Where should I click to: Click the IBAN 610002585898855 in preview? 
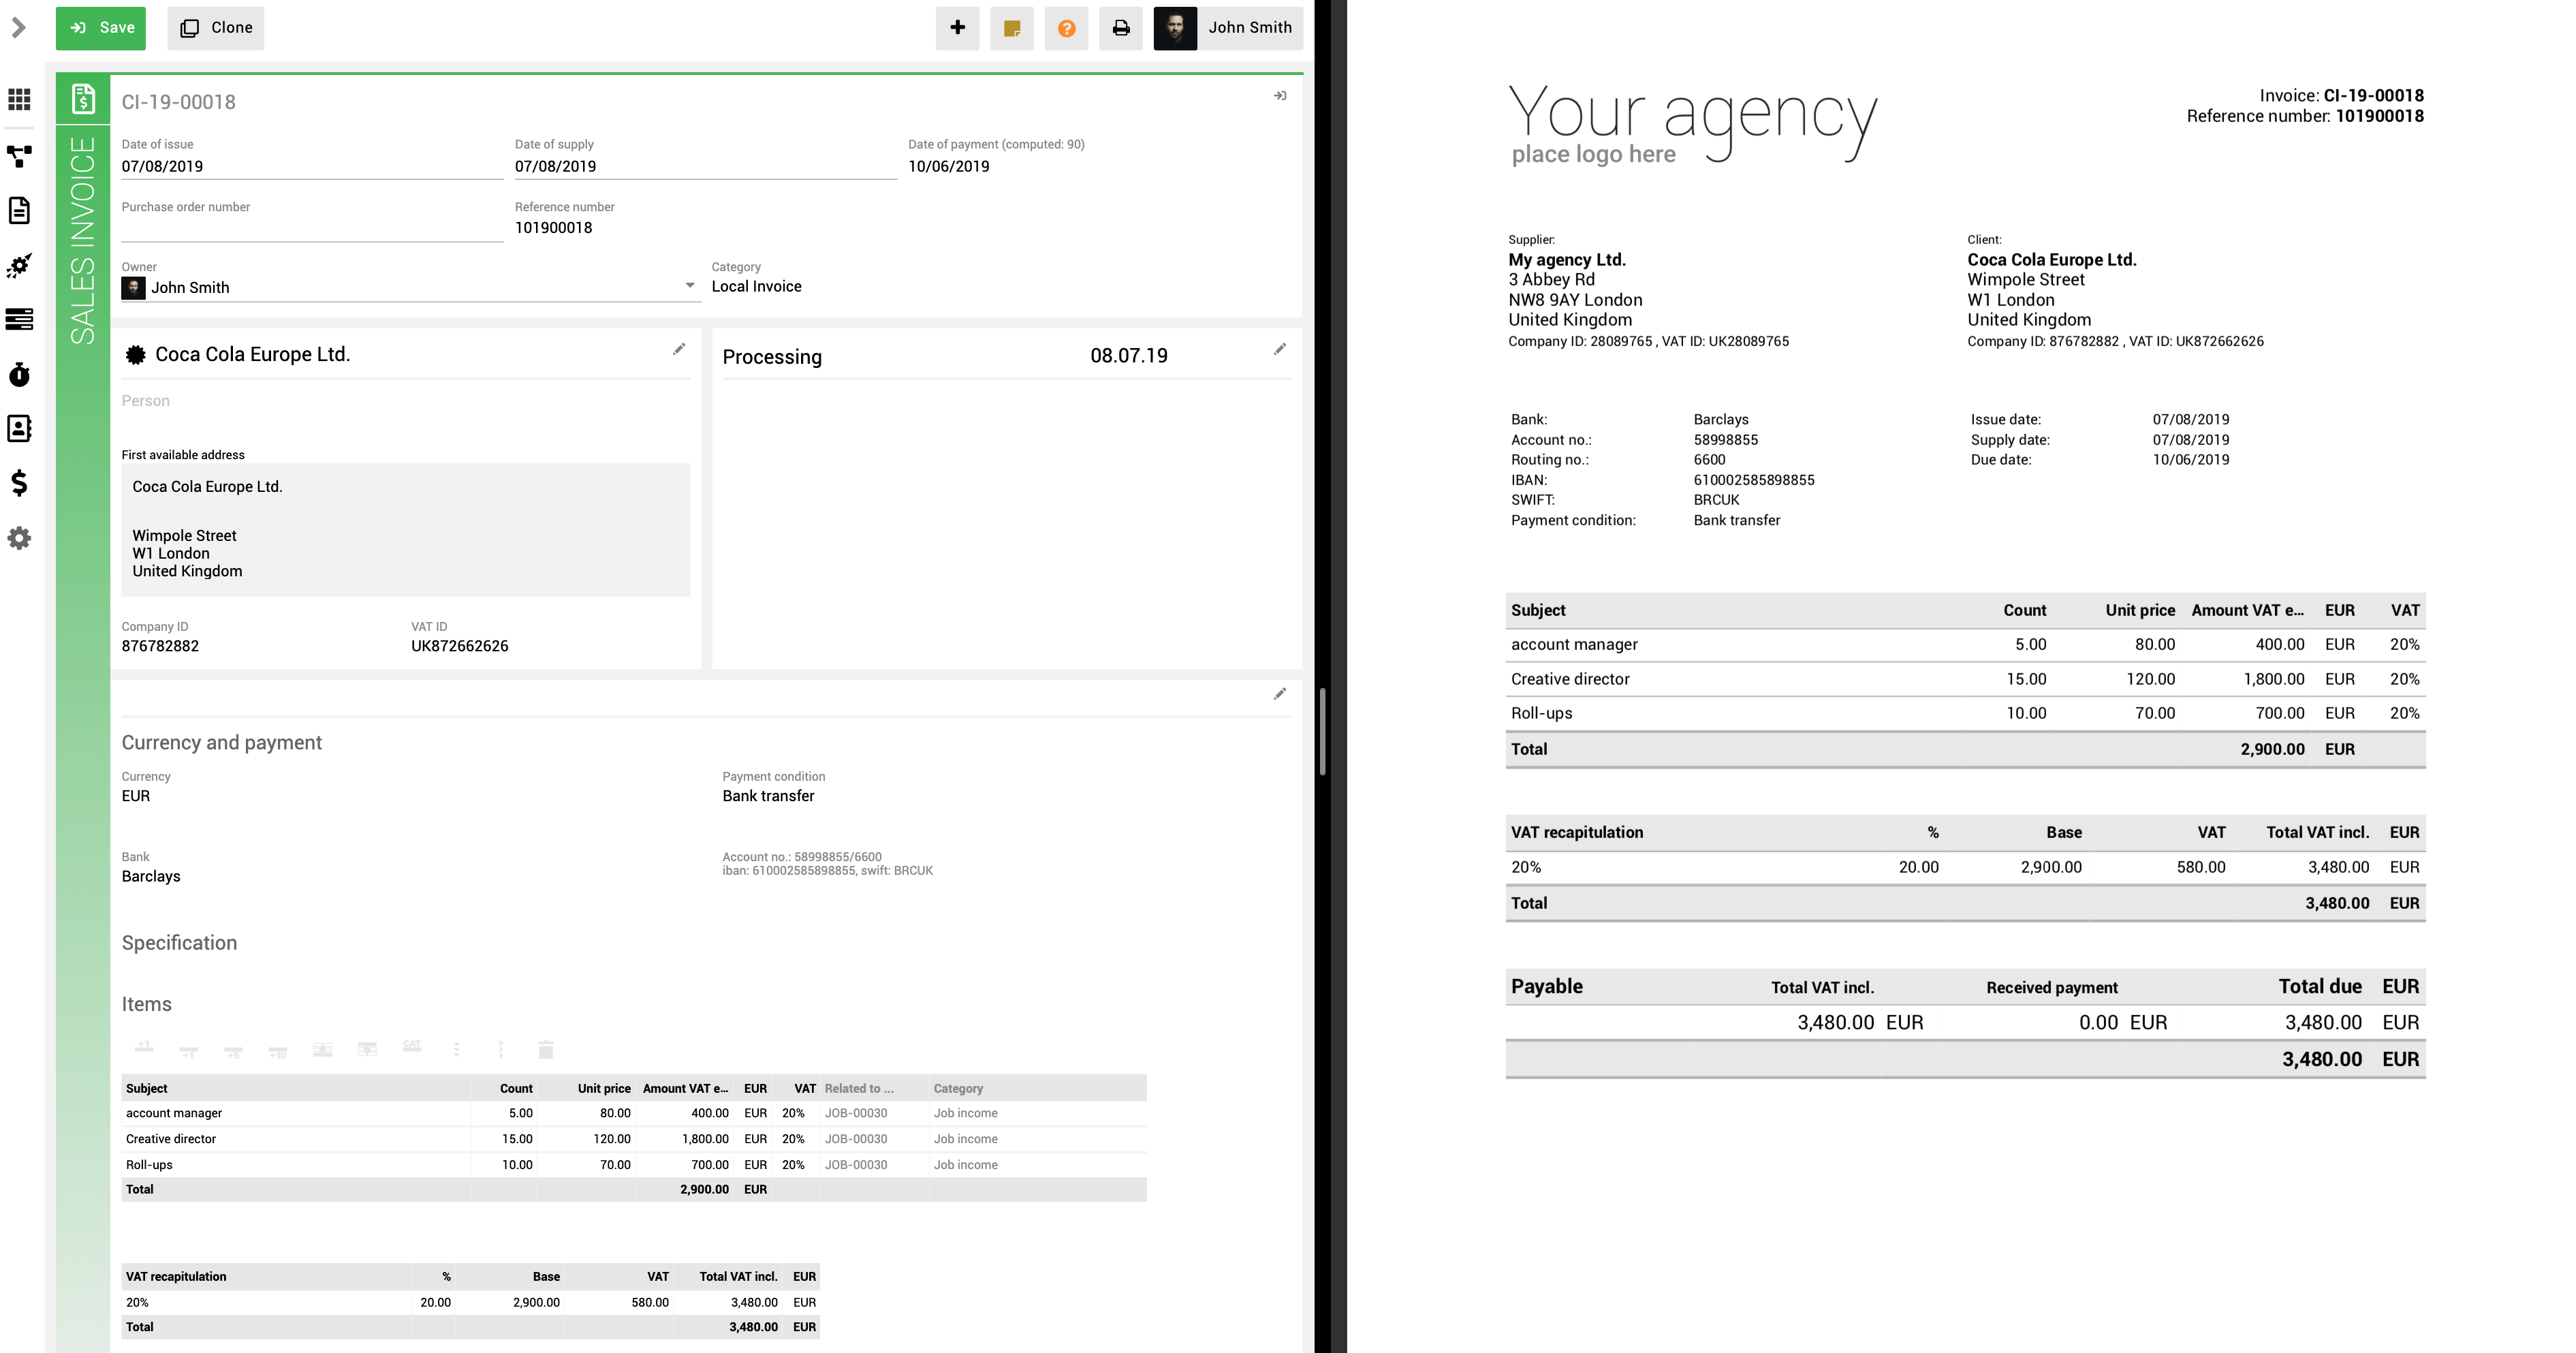(x=1753, y=480)
